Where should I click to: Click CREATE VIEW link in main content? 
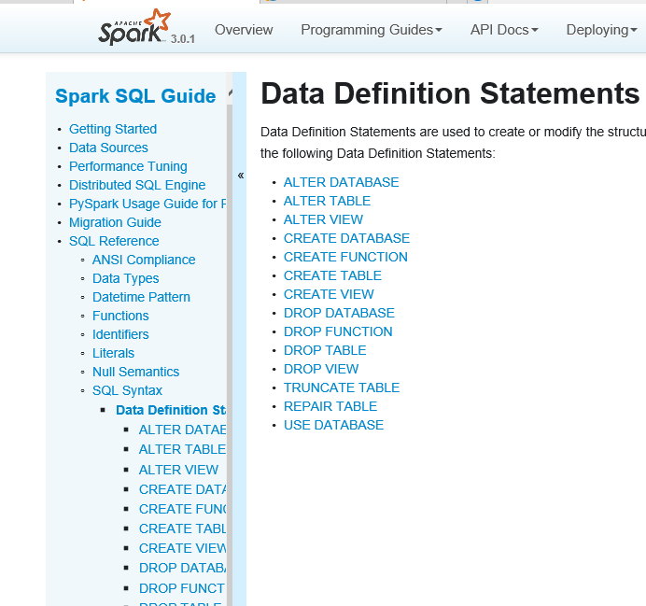click(x=329, y=294)
